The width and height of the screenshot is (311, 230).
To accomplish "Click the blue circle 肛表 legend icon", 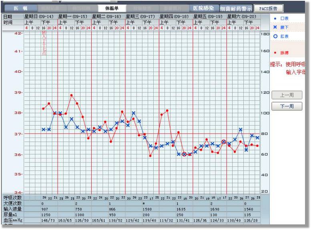I will [275, 36].
